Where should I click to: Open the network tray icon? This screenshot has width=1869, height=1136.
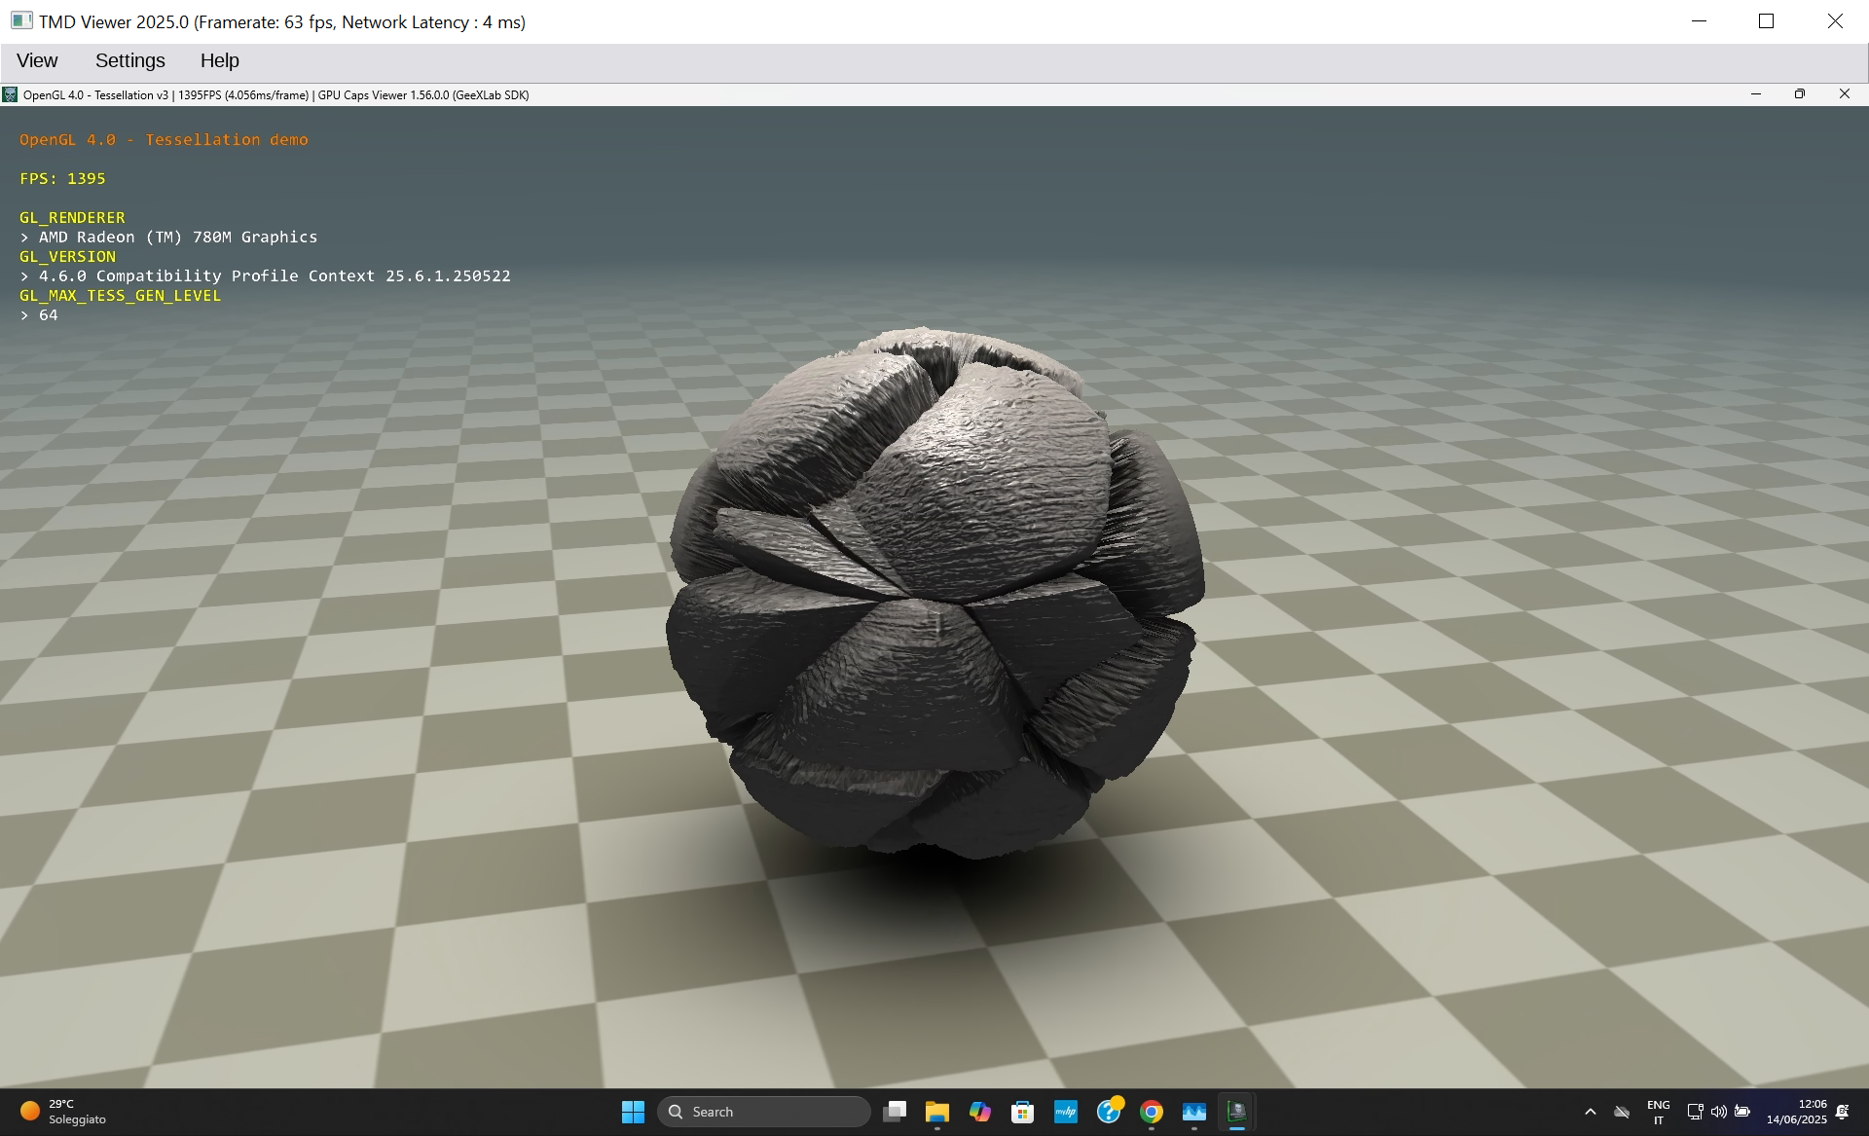coord(1695,1112)
